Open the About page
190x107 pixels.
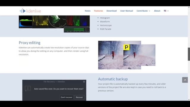[x=157, y=11]
